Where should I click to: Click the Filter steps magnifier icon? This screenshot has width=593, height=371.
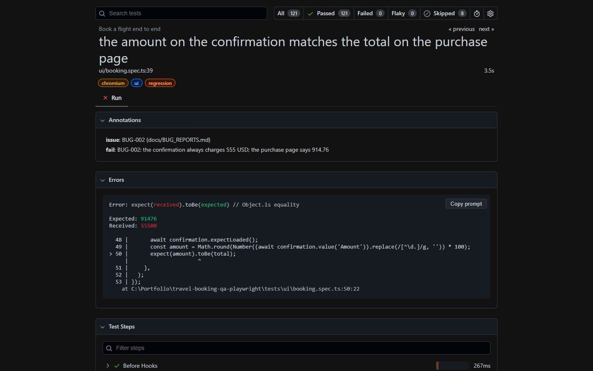[x=109, y=348]
